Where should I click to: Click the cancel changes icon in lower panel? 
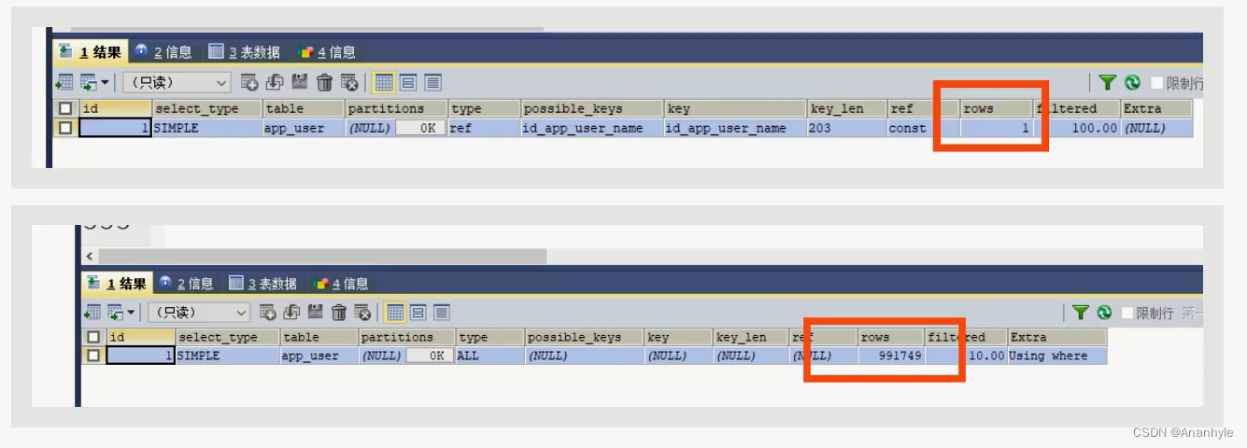[x=361, y=312]
